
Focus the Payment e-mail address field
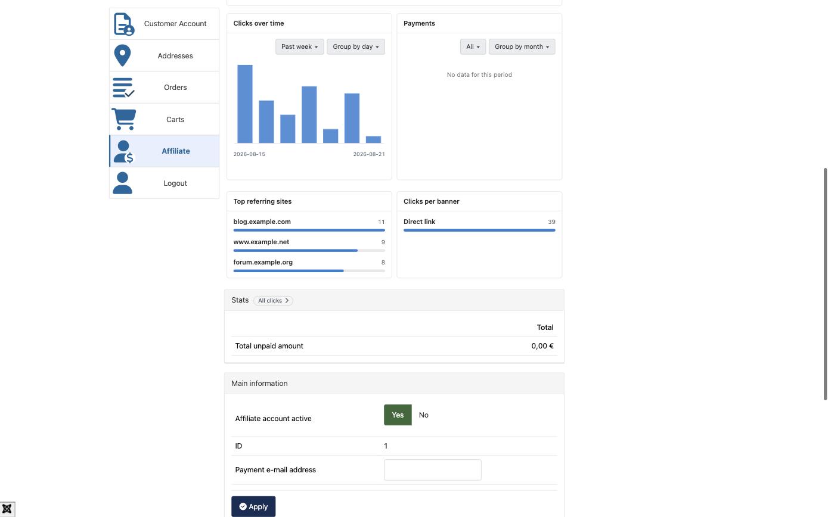coord(432,470)
